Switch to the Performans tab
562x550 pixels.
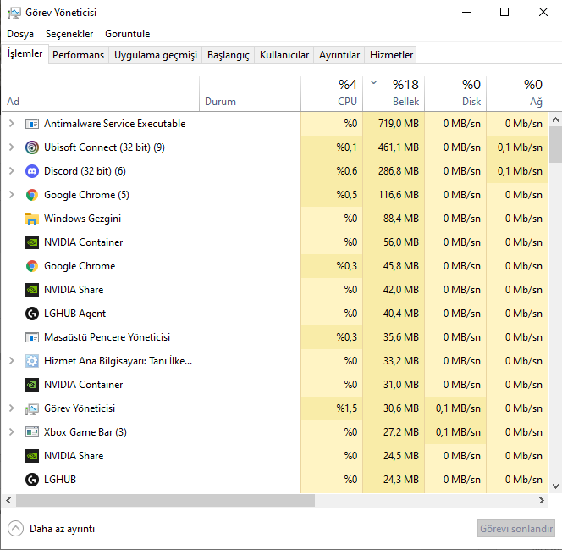pyautogui.click(x=78, y=55)
